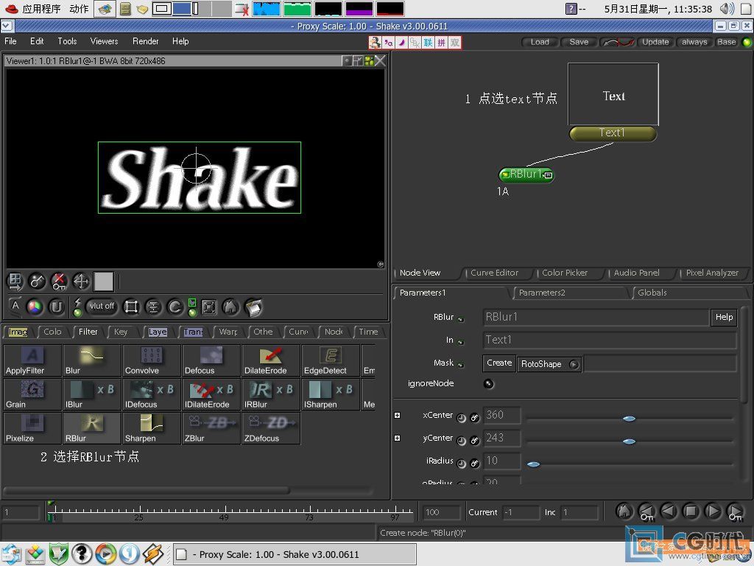
Task: Click the Current frame input field
Action: (521, 513)
